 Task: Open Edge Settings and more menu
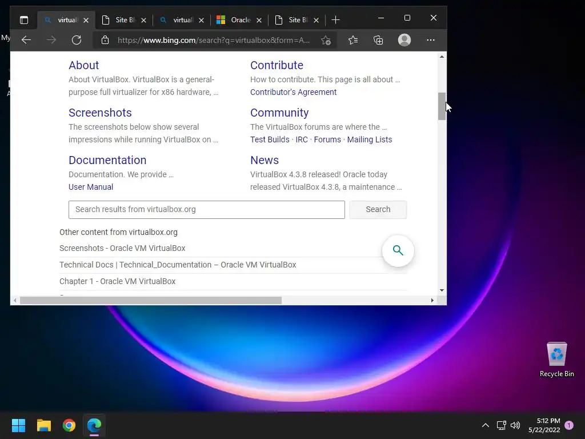tap(431, 40)
